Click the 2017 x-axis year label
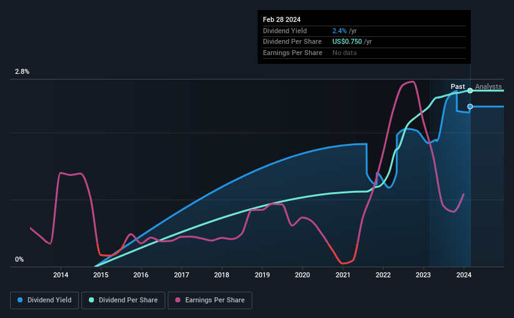This screenshot has height=318, width=514. (182, 275)
